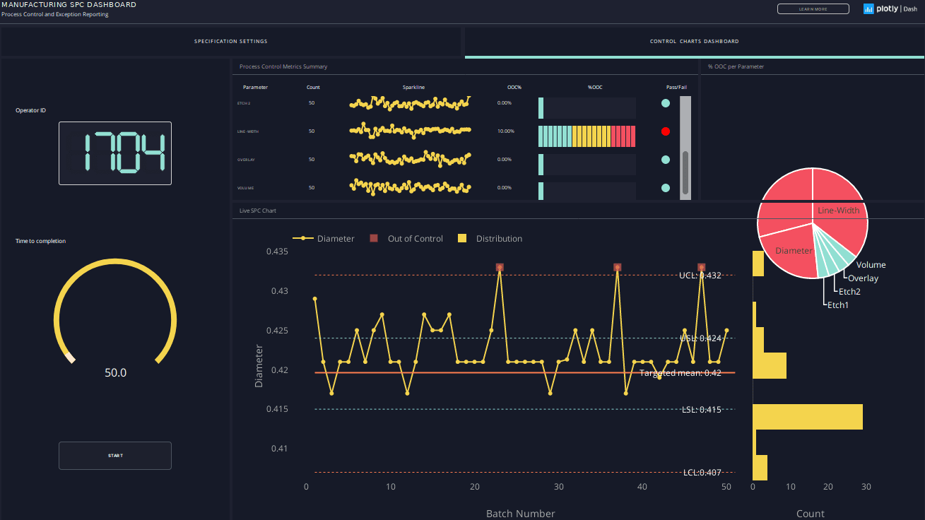Click the "Etch1" pie chart label
The image size is (925, 520).
[838, 305]
